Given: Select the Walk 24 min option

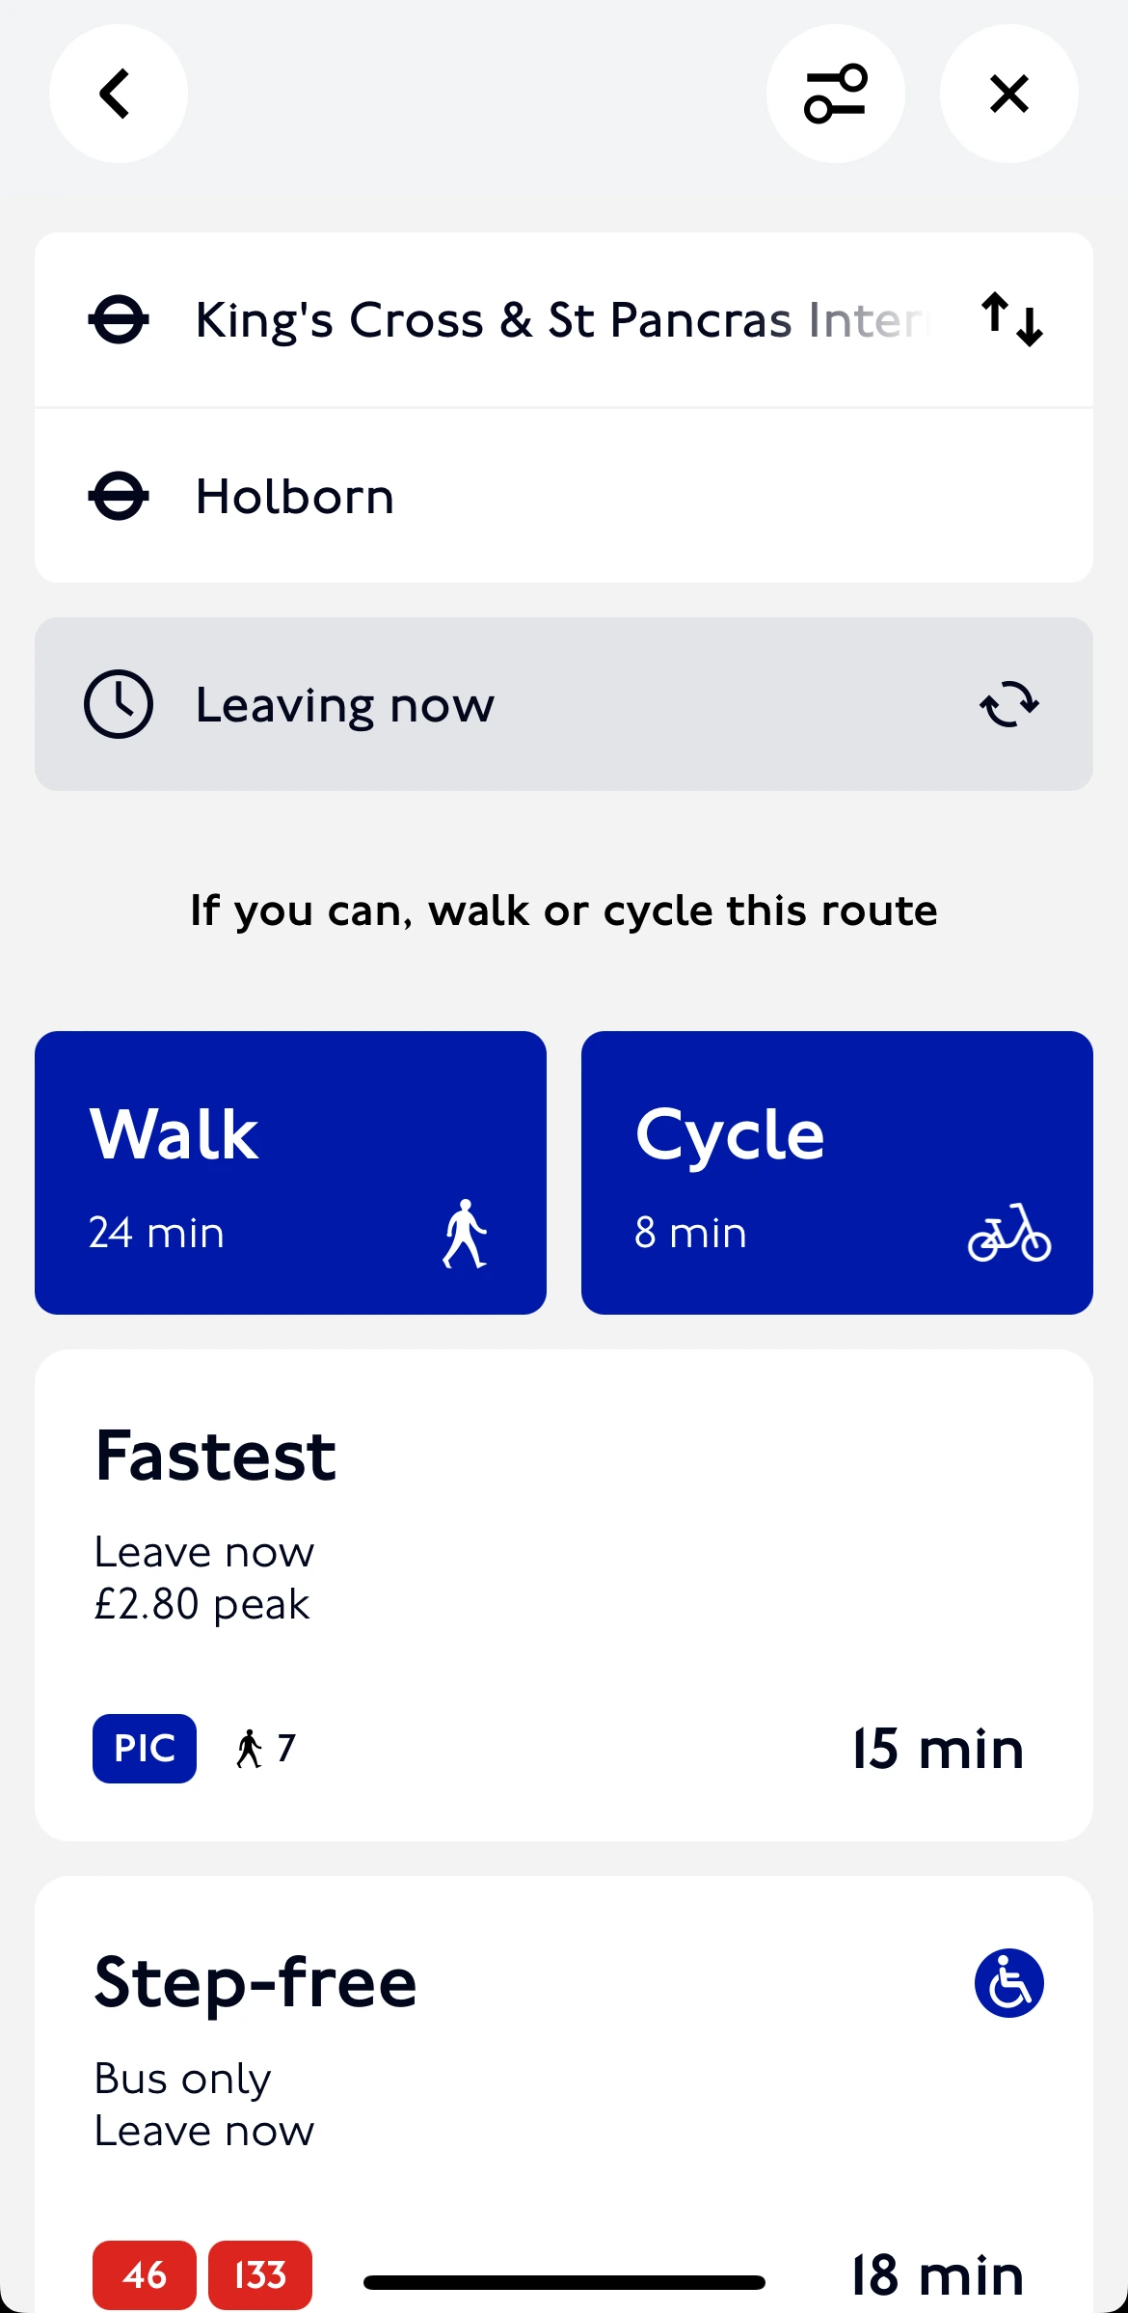Looking at the screenshot, I should click(x=290, y=1172).
